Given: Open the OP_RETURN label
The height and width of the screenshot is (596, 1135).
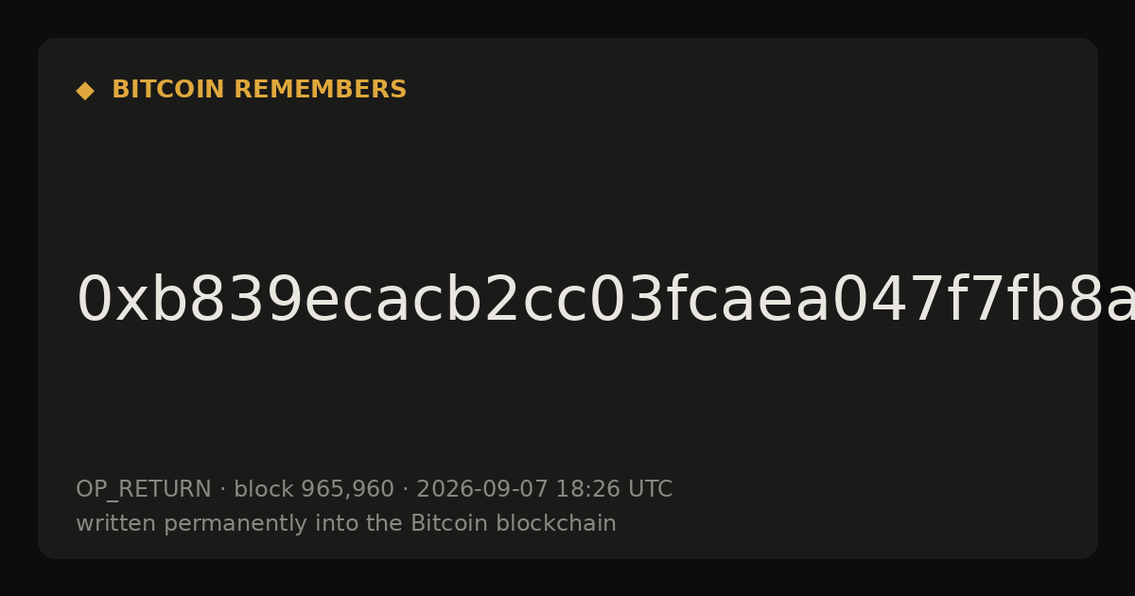Looking at the screenshot, I should click(x=144, y=490).
